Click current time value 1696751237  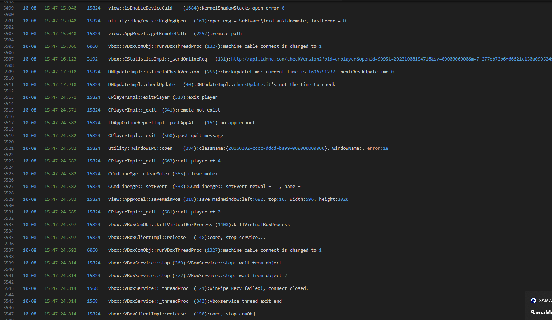(321, 72)
